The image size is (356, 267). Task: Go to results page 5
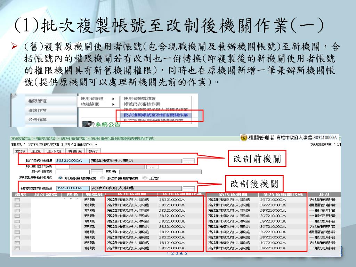(186, 253)
